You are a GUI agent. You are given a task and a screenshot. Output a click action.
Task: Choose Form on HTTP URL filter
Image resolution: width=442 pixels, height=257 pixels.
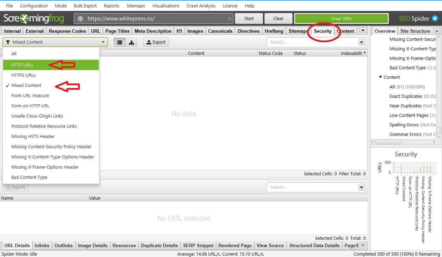tap(51, 106)
